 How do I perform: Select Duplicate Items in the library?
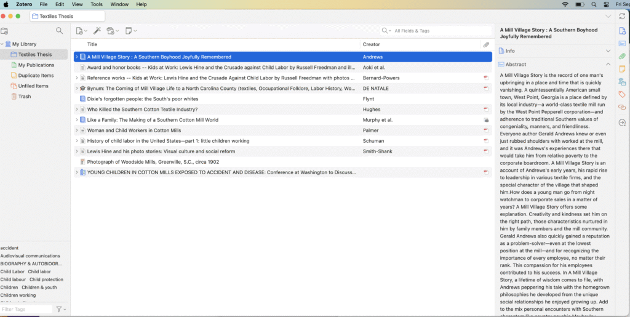click(x=36, y=76)
